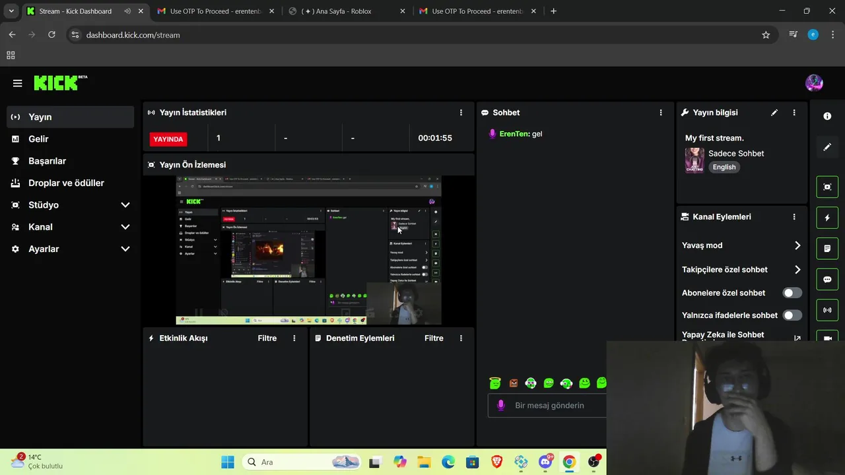Open Yavaş mod settings chevron
The width and height of the screenshot is (845, 475).
(x=797, y=245)
